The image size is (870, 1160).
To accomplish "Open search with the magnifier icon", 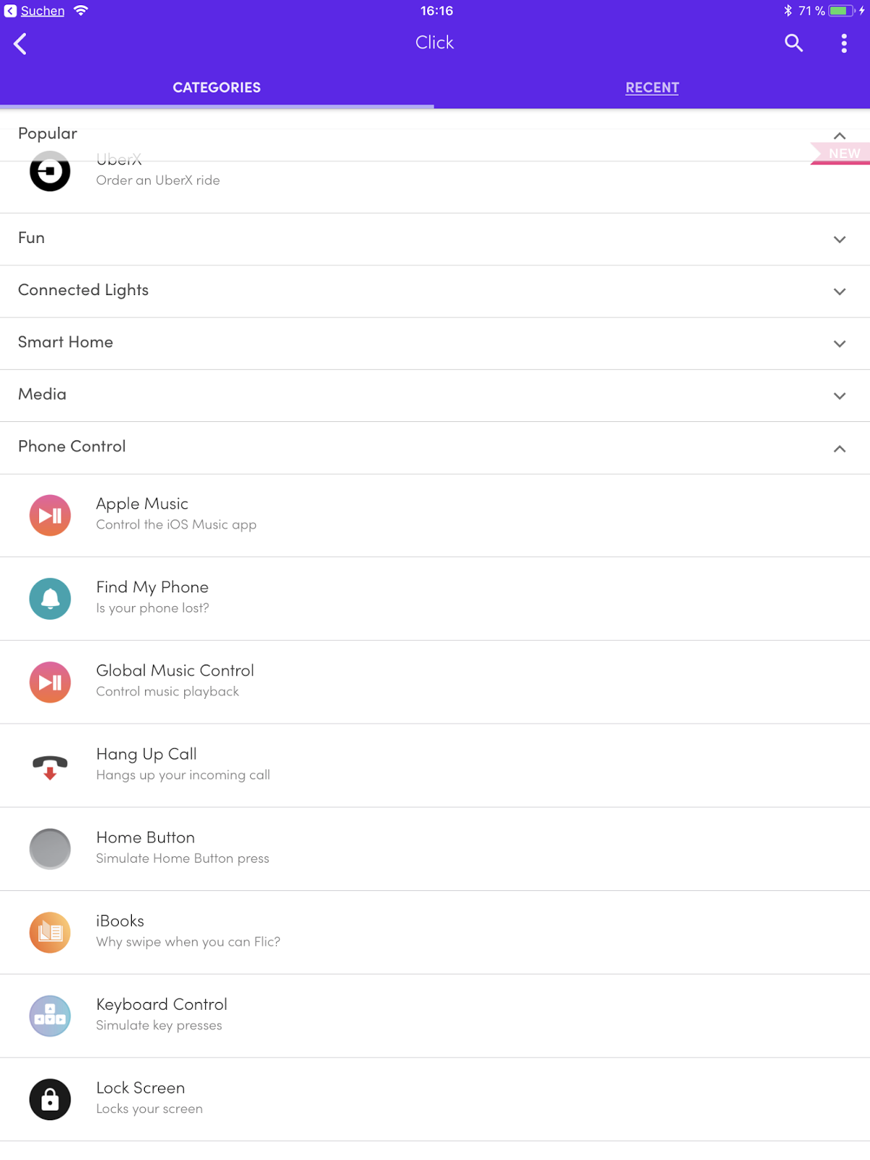I will coord(794,43).
